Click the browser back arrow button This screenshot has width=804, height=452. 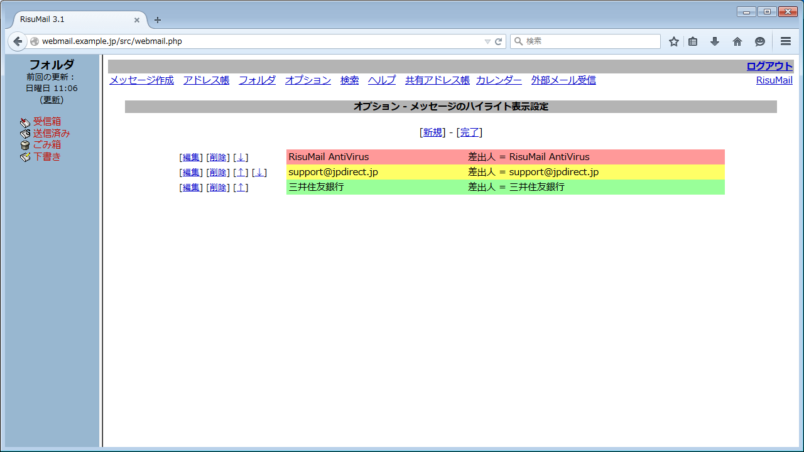[18, 41]
